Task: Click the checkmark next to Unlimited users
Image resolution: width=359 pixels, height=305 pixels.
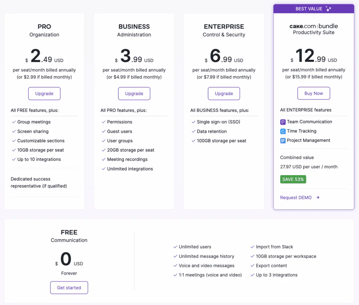Action: coord(175,247)
